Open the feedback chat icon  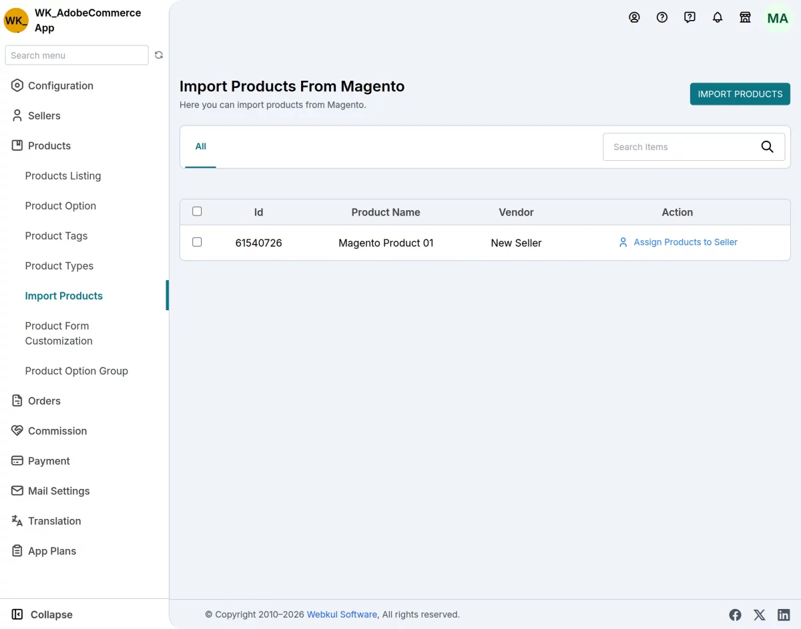click(x=690, y=18)
